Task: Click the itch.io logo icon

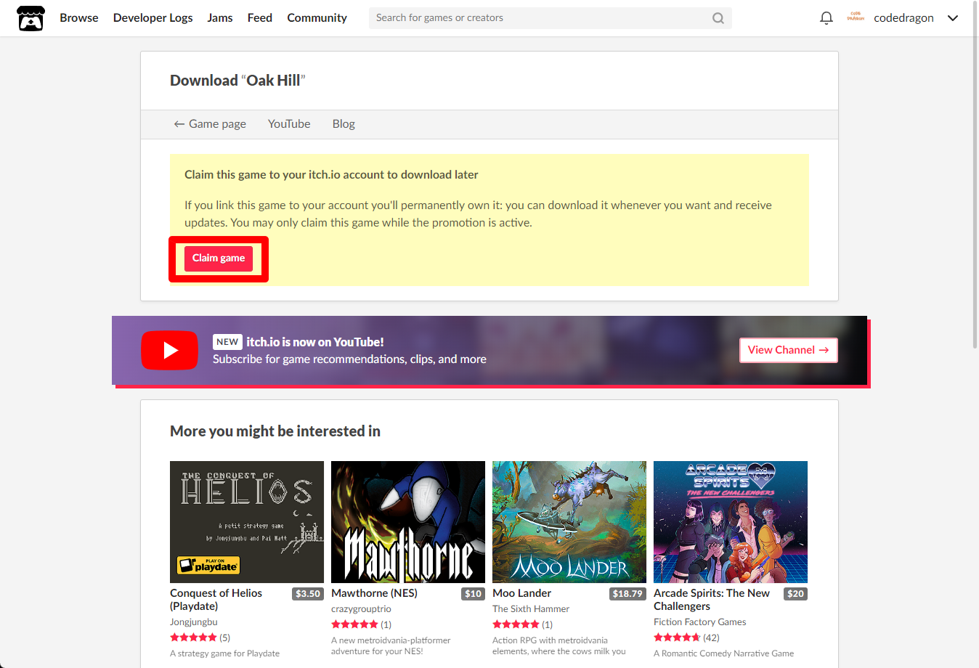Action: pos(31,18)
